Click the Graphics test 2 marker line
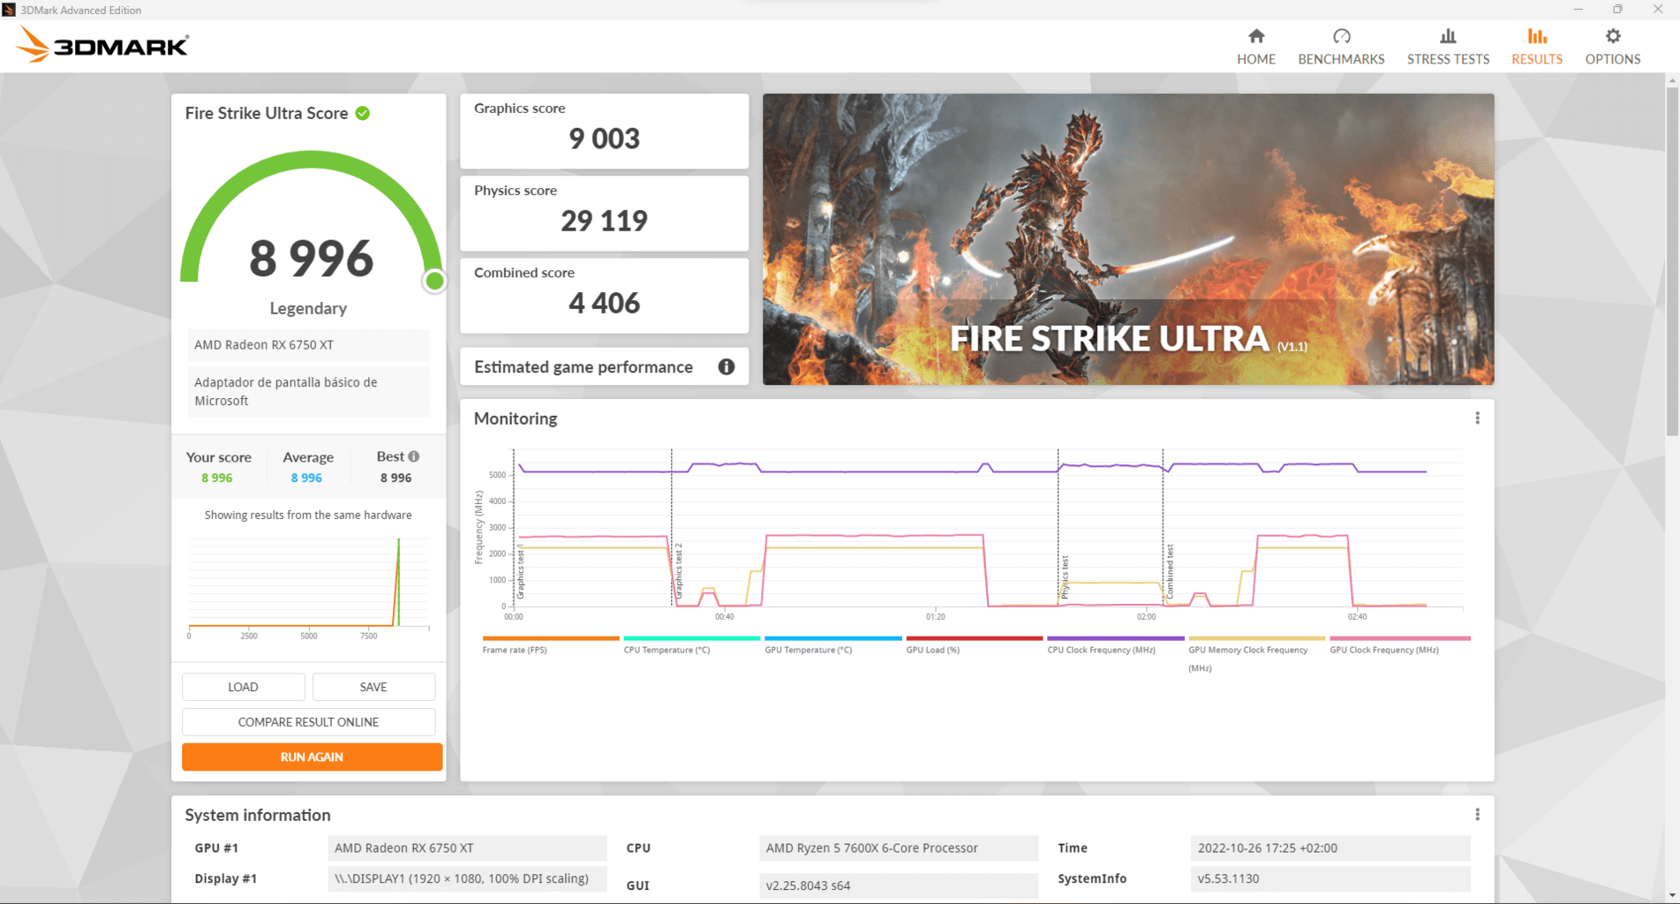The width and height of the screenshot is (1680, 904). click(x=672, y=527)
